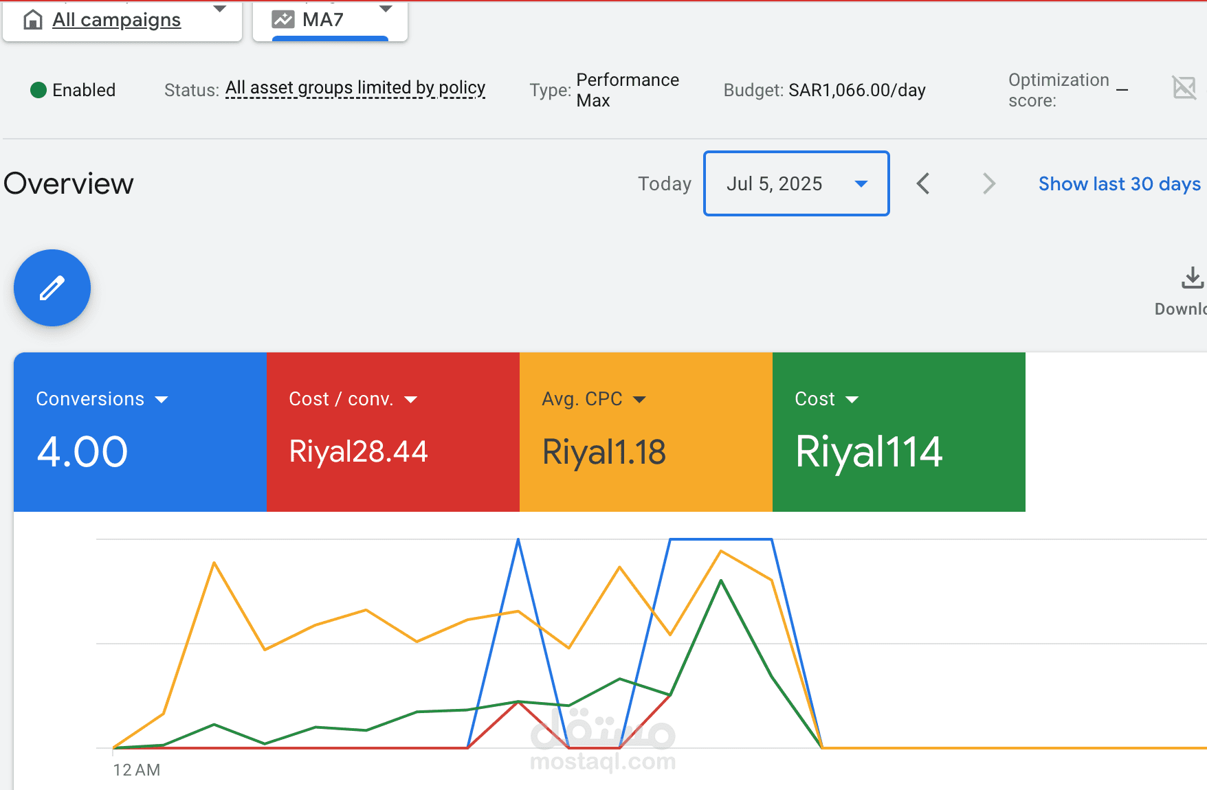Open the Cost / conv. metric dropdown
The width and height of the screenshot is (1207, 790).
(x=411, y=400)
